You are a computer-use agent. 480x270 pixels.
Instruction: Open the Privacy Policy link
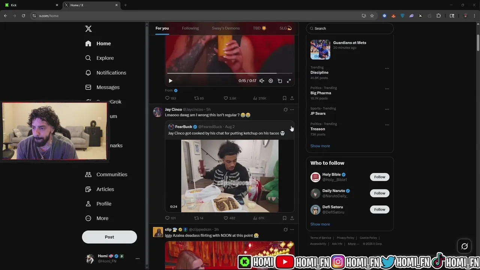coord(345,238)
